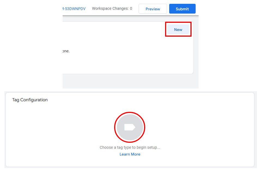Follow the Learn More link
Screen dimensions: 261x171
(130, 154)
